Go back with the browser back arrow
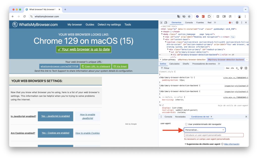 click(x=13, y=16)
